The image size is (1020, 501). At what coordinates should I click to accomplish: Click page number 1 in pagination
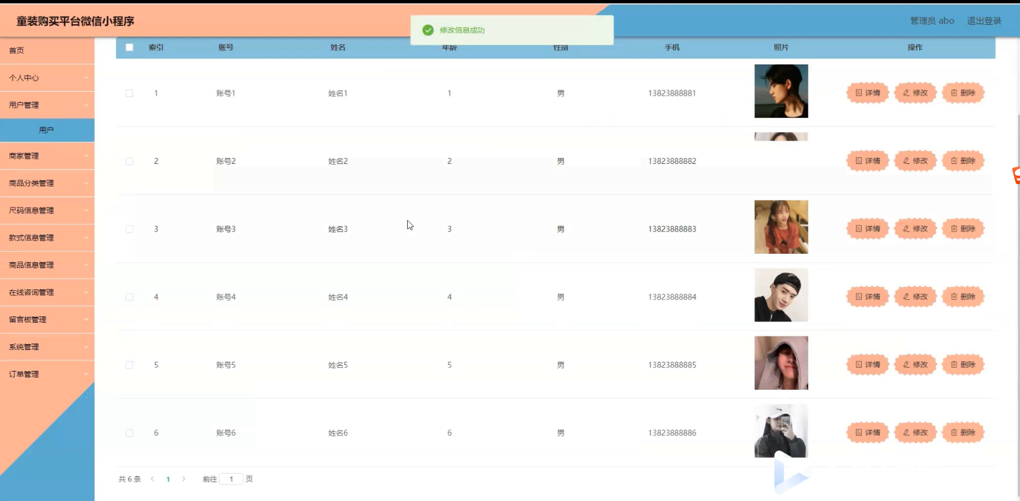tap(168, 479)
